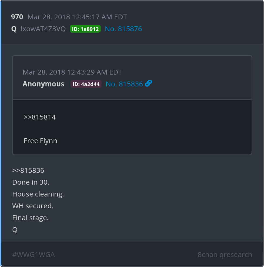Click the green ID: 1a8912 badge
The image size is (264, 267).
[85, 29]
